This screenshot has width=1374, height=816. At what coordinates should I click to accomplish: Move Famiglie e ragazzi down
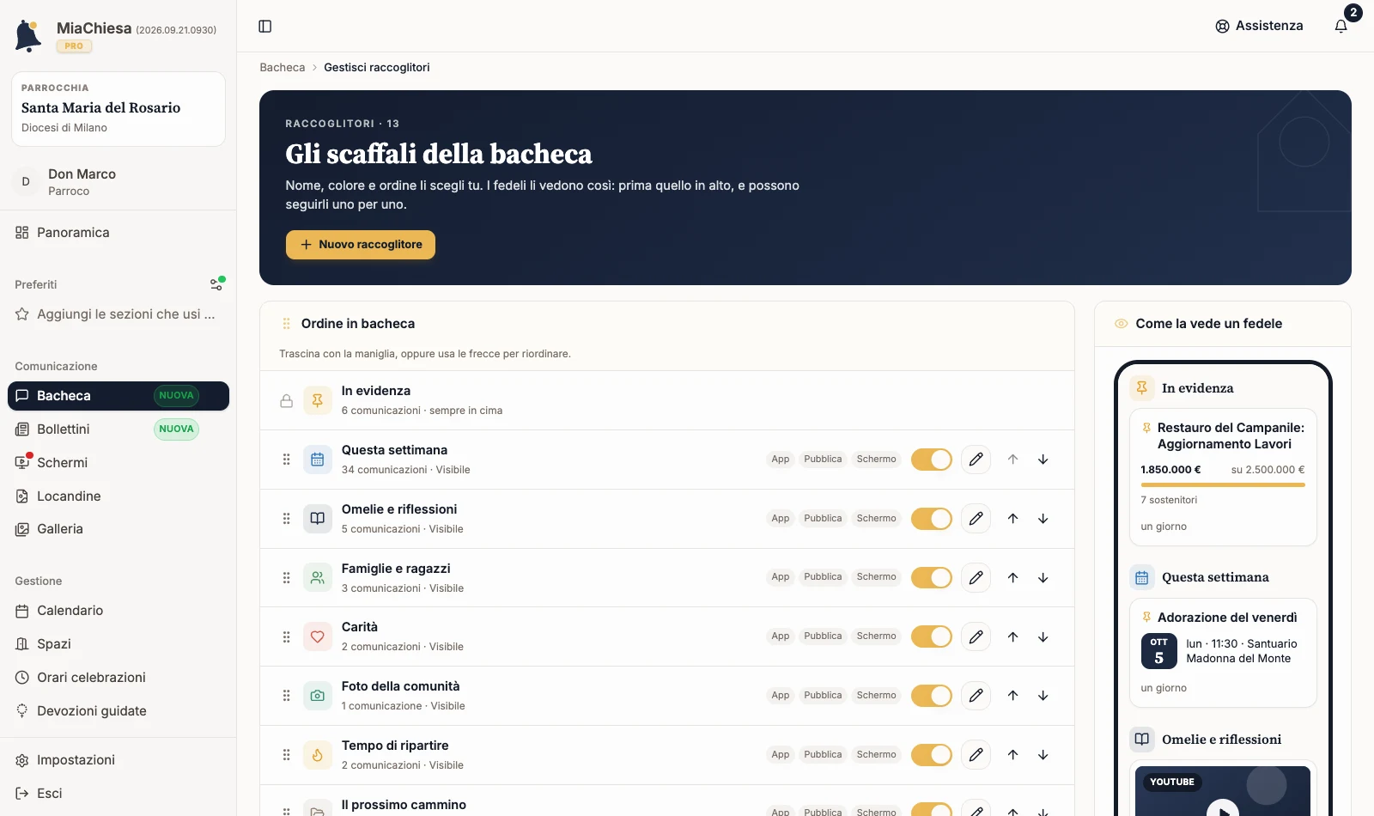tap(1043, 578)
